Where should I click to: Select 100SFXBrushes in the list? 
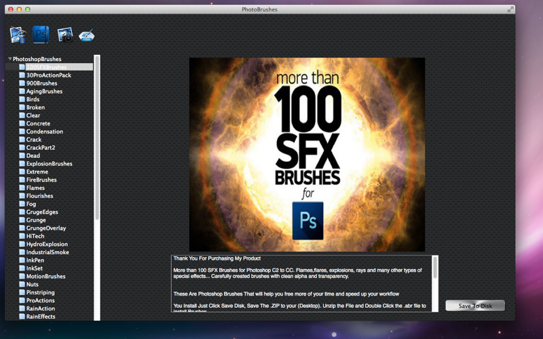46,67
